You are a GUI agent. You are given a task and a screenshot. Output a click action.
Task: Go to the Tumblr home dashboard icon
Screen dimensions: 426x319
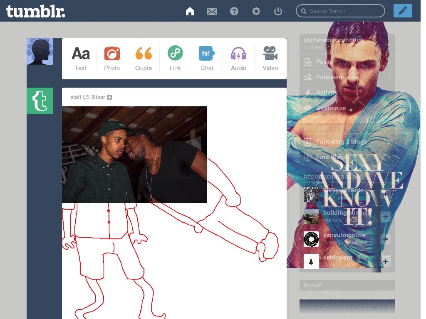[190, 11]
